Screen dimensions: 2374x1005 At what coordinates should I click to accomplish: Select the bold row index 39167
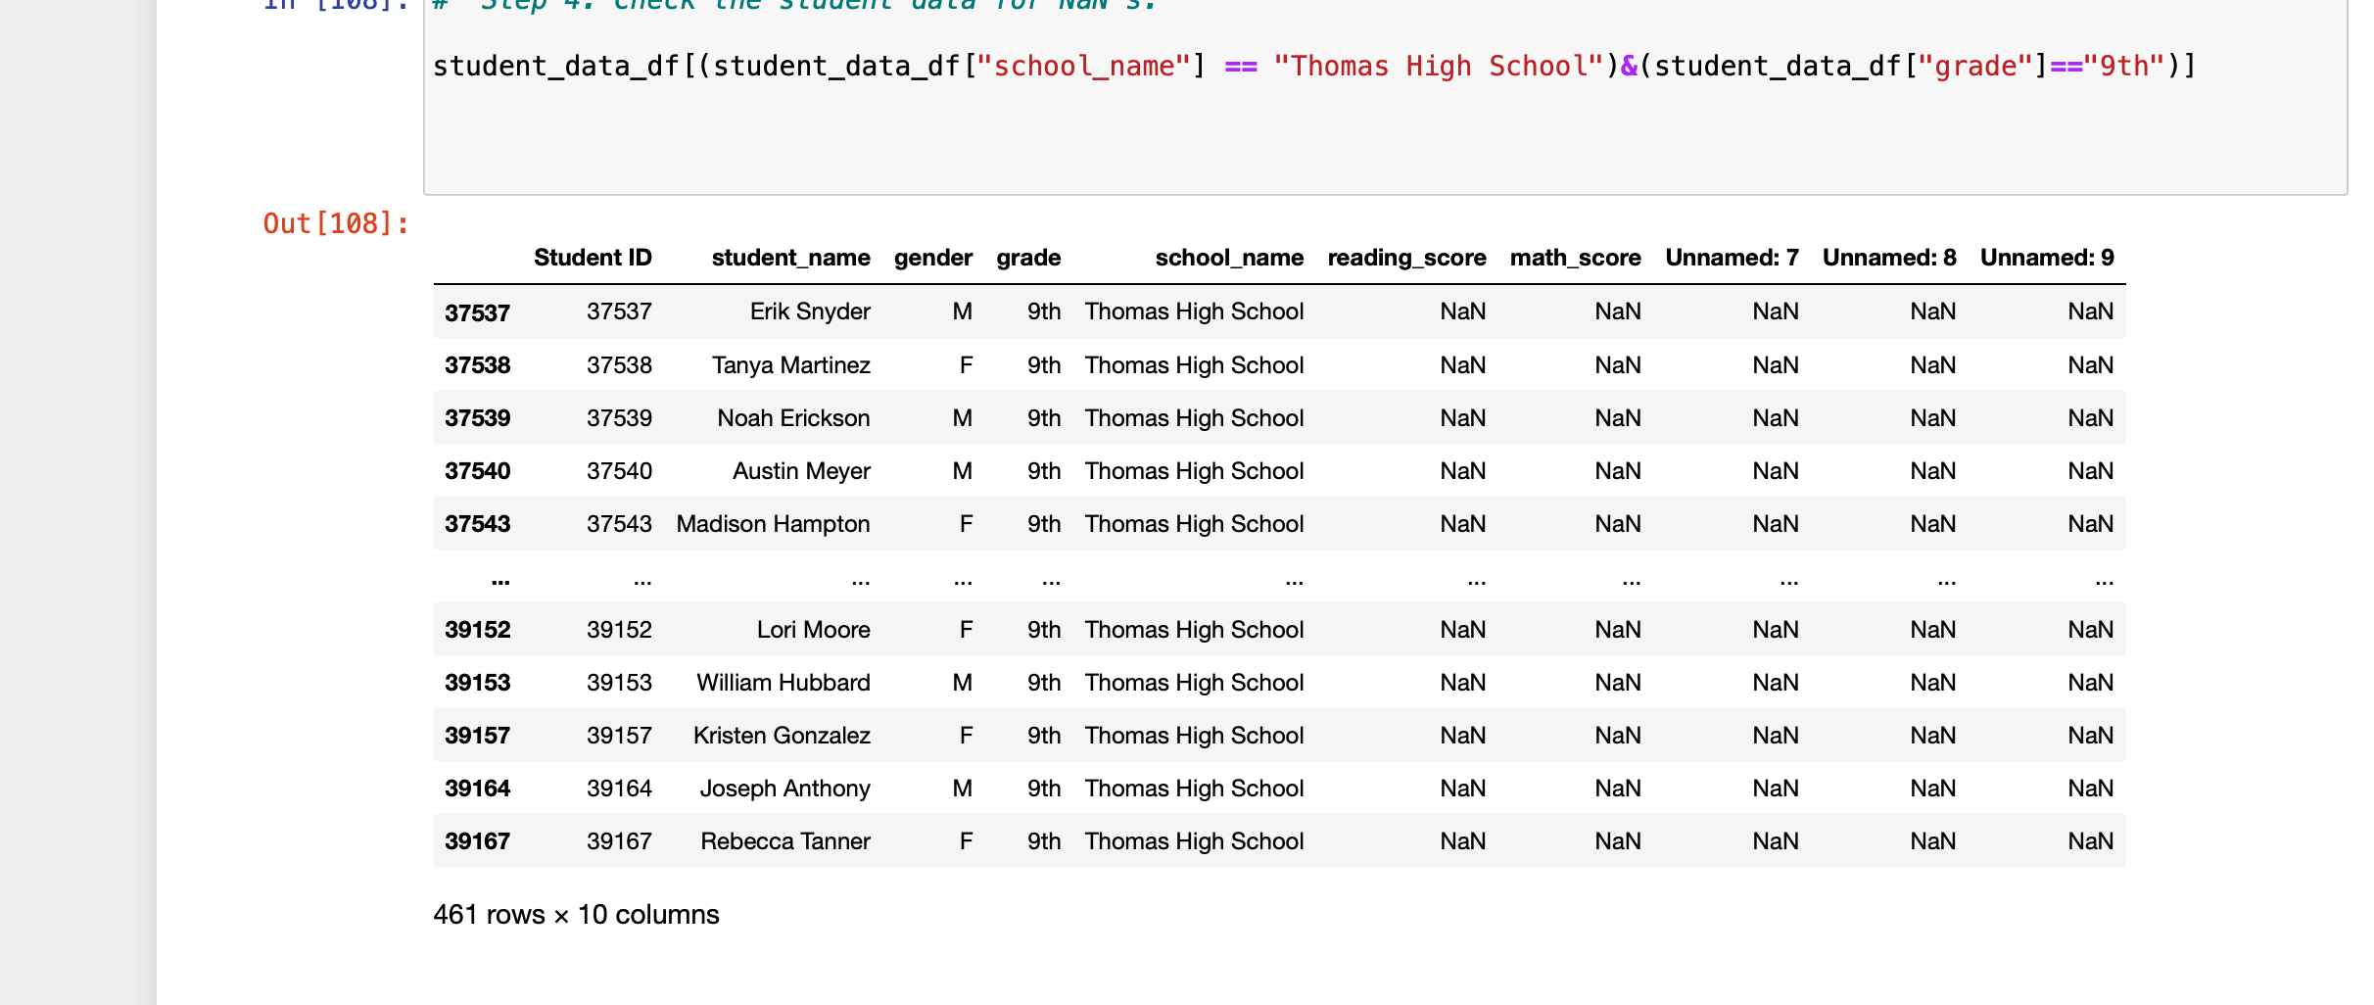pyautogui.click(x=477, y=841)
